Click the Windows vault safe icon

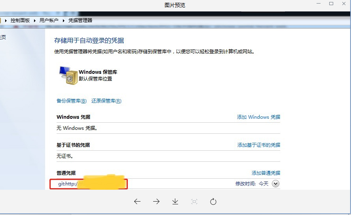(68, 75)
